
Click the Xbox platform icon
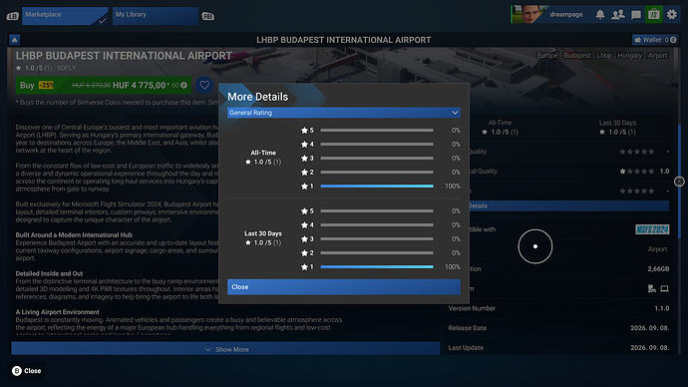(x=651, y=288)
